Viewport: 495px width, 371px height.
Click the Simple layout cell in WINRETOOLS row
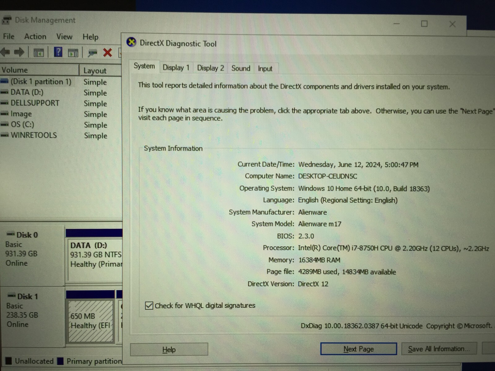(96, 136)
